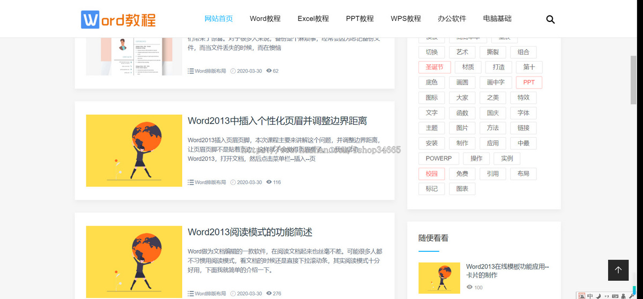Click the 校园 tag
This screenshot has height=299, width=643.
[x=432, y=174]
